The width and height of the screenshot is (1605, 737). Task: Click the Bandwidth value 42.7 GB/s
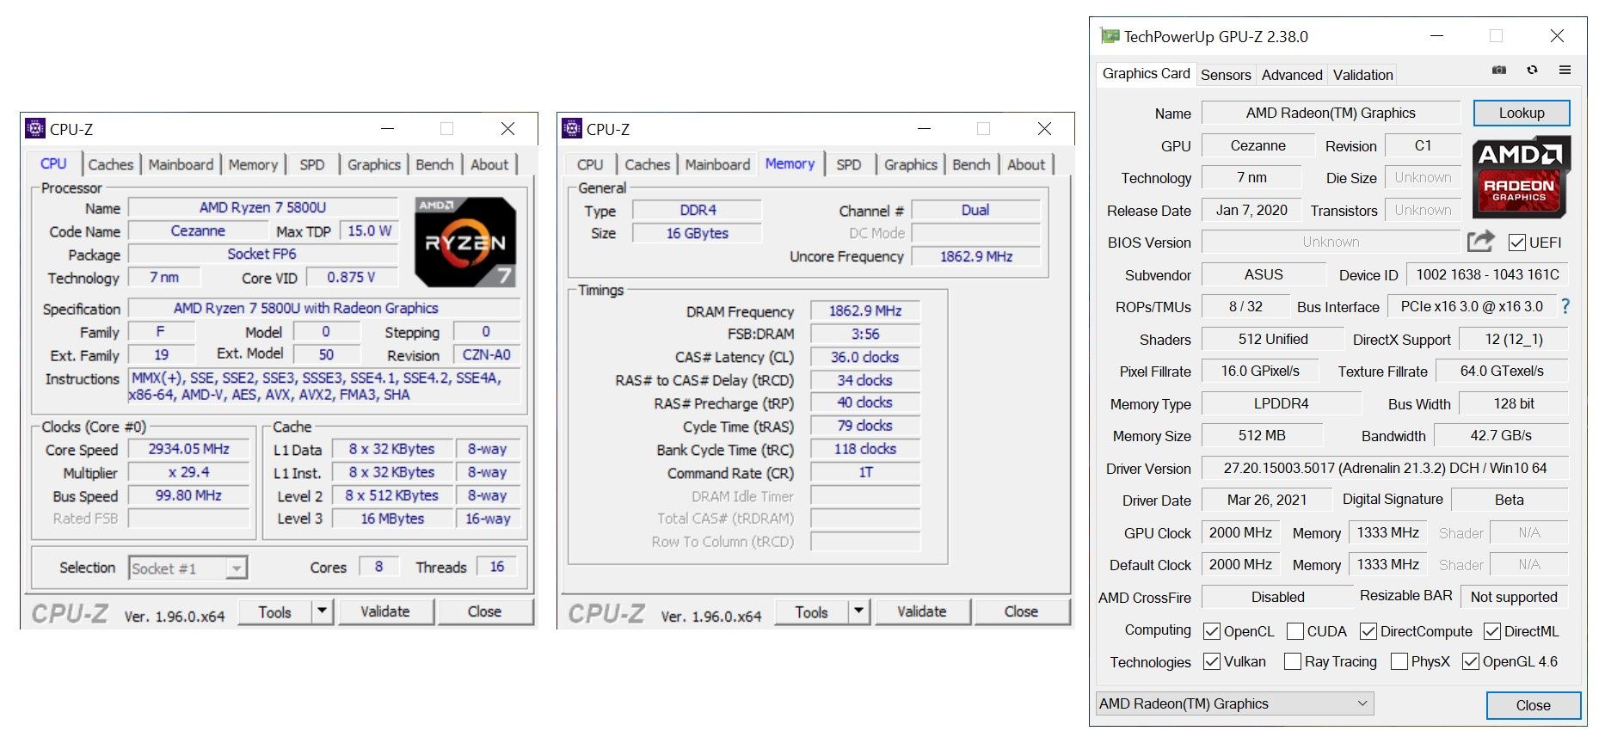[1501, 435]
